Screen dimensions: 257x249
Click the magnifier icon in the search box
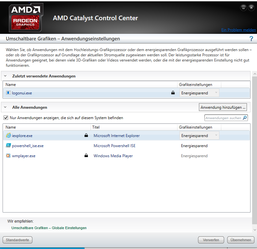click(245, 118)
